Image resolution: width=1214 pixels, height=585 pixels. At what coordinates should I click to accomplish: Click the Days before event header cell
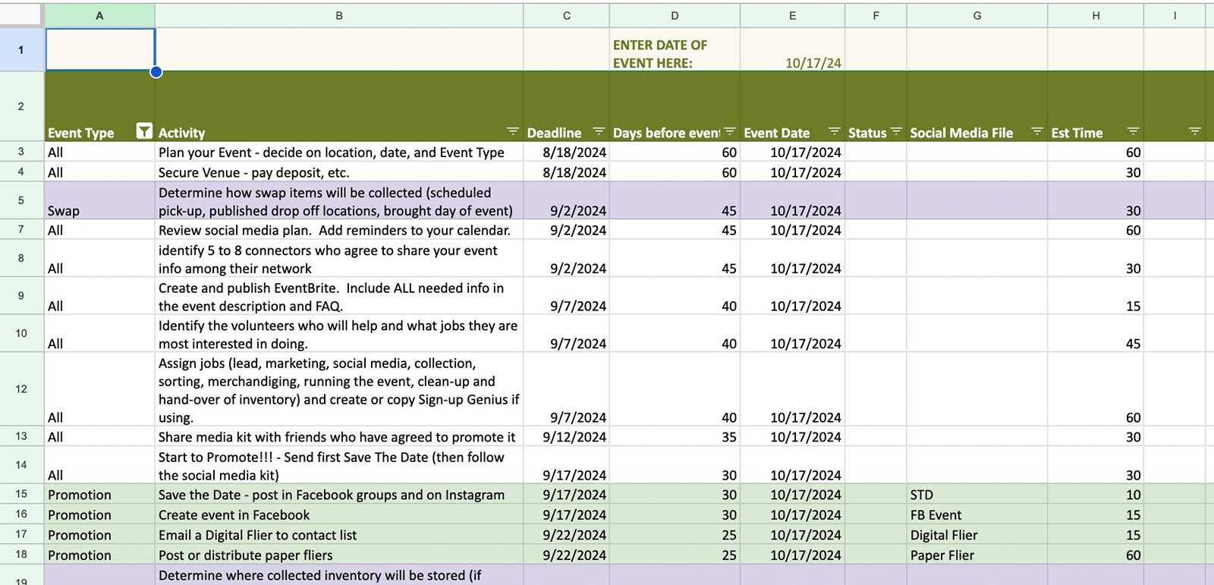pyautogui.click(x=675, y=106)
